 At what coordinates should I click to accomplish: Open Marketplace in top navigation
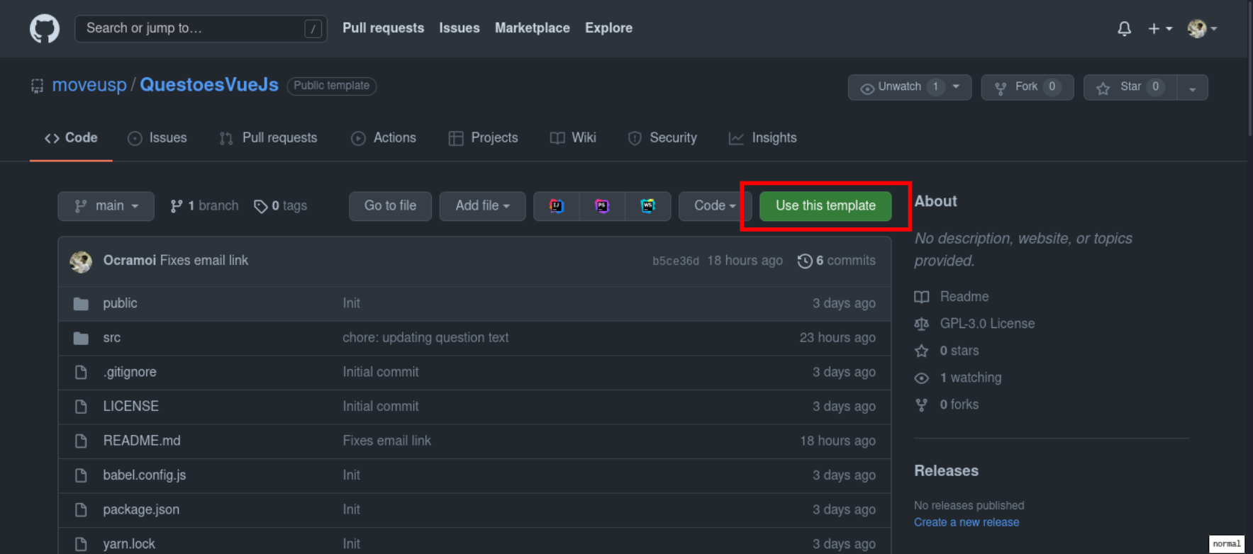pos(533,28)
